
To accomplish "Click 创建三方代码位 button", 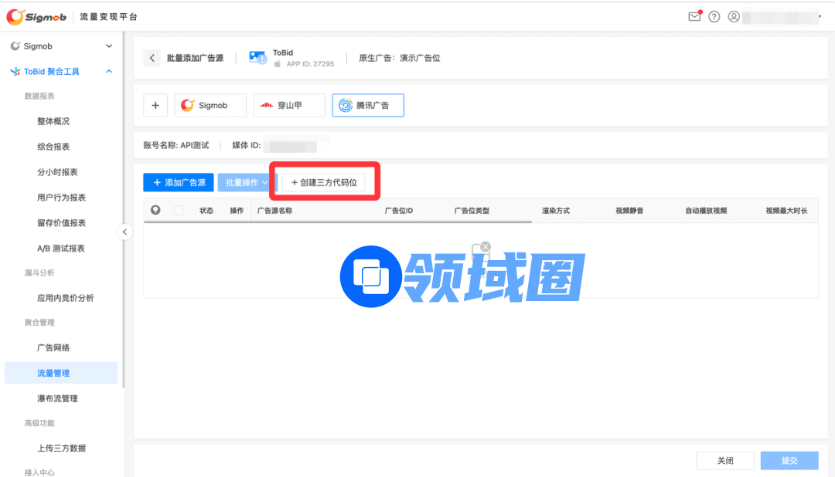I will coord(323,182).
